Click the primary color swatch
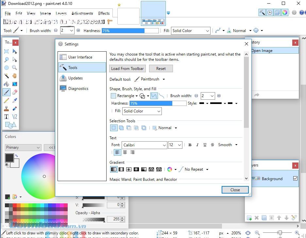The height and width of the screenshot is (238, 306). pos(9,158)
